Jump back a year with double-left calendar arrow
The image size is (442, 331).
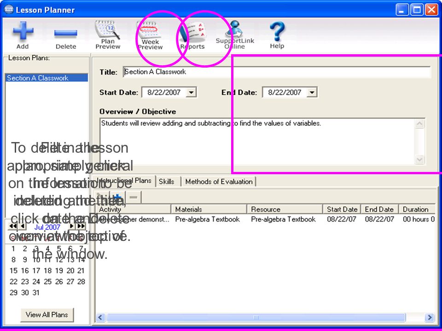click(x=13, y=226)
